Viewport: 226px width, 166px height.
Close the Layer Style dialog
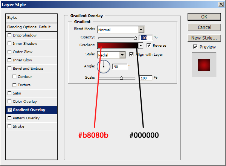(x=221, y=5)
